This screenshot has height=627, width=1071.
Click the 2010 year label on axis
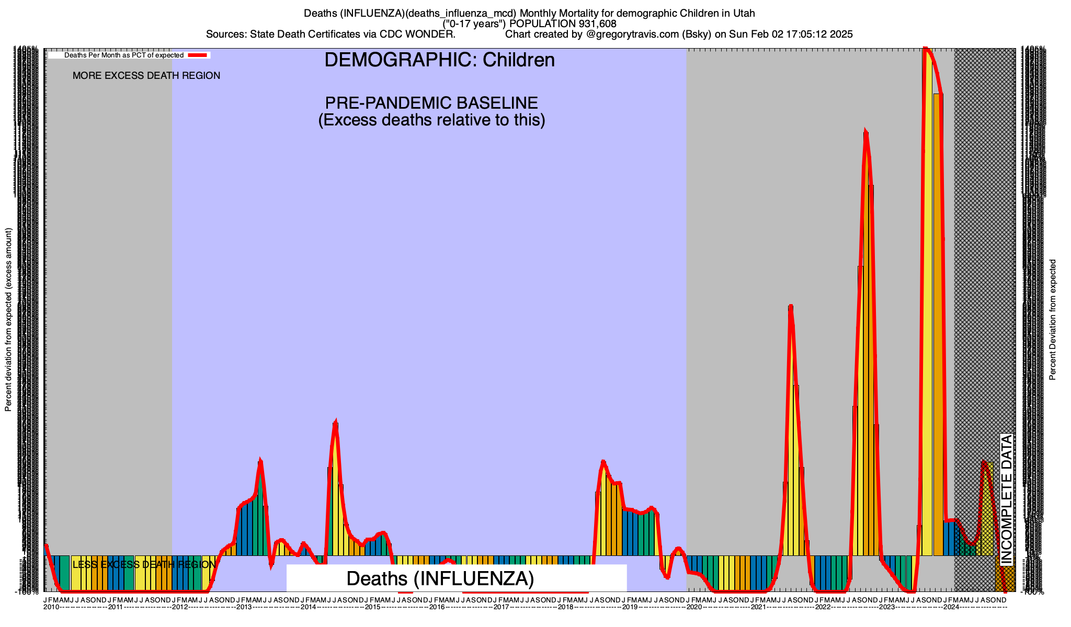(x=51, y=608)
